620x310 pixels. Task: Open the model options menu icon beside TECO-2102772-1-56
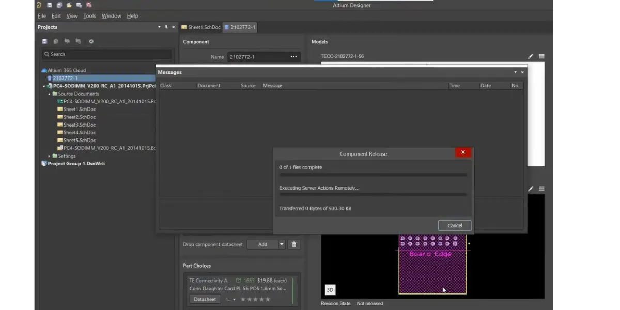click(x=541, y=56)
